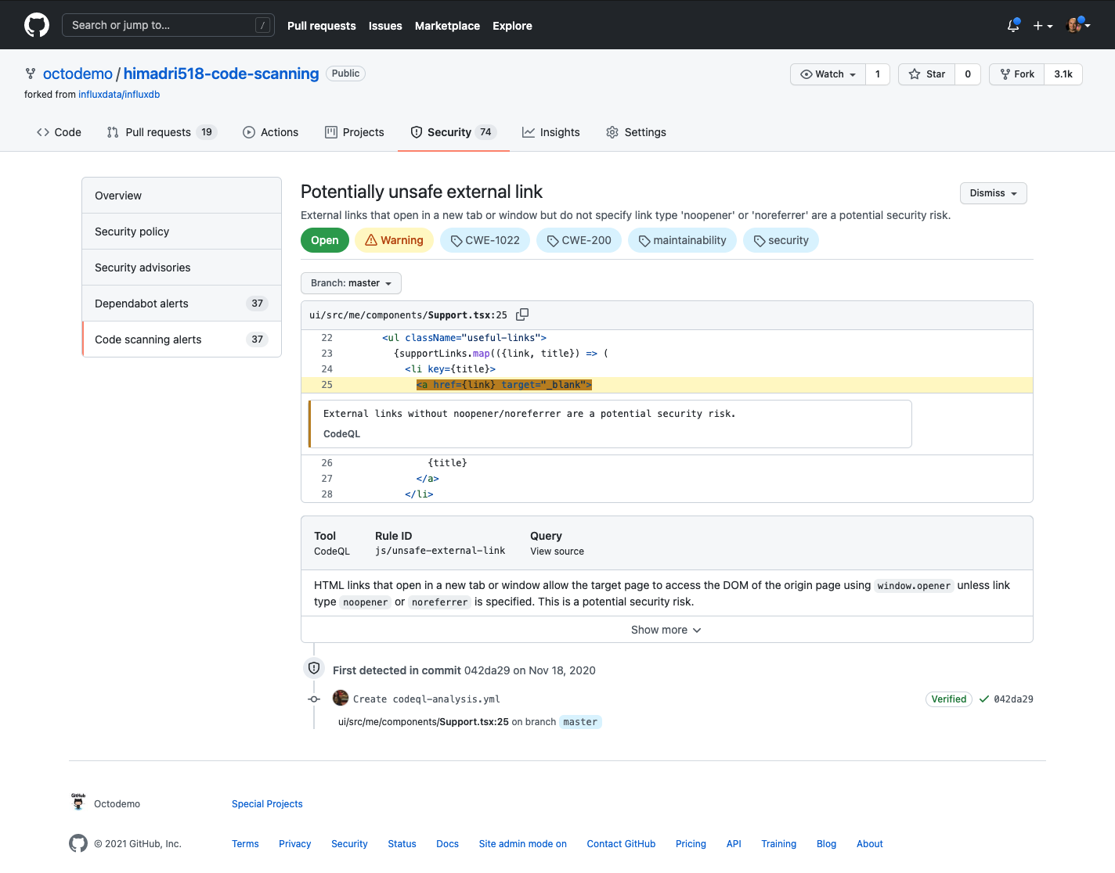Click the CWE-1022 tag label

point(485,240)
